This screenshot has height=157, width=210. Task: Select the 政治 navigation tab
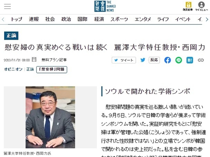point(66,19)
